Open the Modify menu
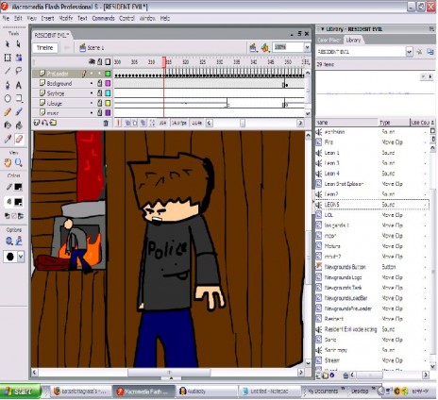Image resolution: width=438 pixels, height=400 pixels. click(x=66, y=18)
